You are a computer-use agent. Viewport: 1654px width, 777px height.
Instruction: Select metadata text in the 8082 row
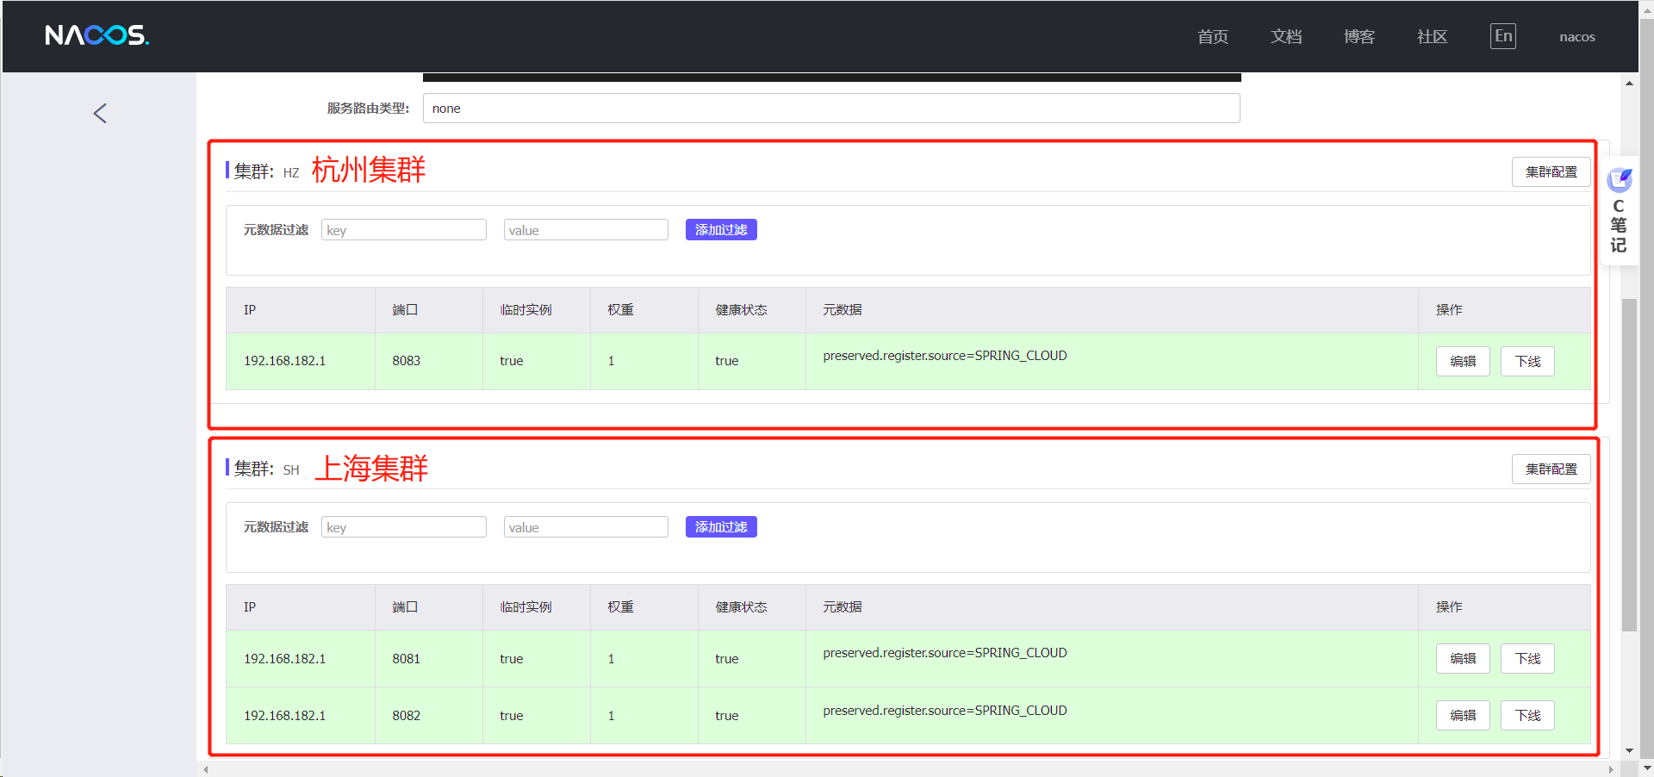tap(945, 711)
